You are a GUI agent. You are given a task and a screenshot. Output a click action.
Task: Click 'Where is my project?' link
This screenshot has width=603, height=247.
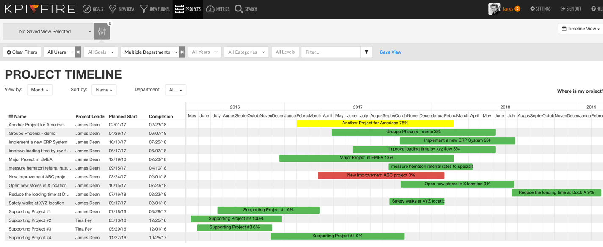pos(580,91)
